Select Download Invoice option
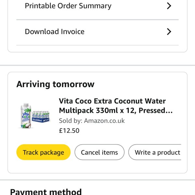Viewport: 195px width, 195px height. tap(55, 32)
